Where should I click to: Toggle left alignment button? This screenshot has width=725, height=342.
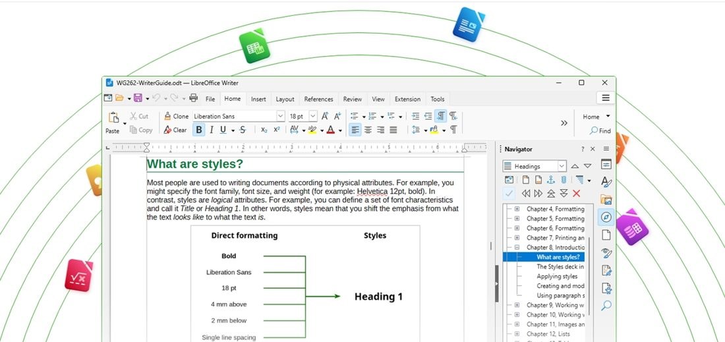(355, 130)
